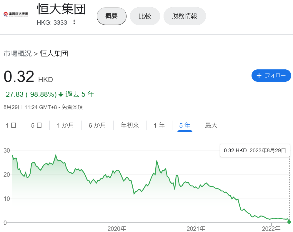Viewport: 293px width, 232px height.
Task: Click the 恒大集団 company title
Action: (x=61, y=9)
